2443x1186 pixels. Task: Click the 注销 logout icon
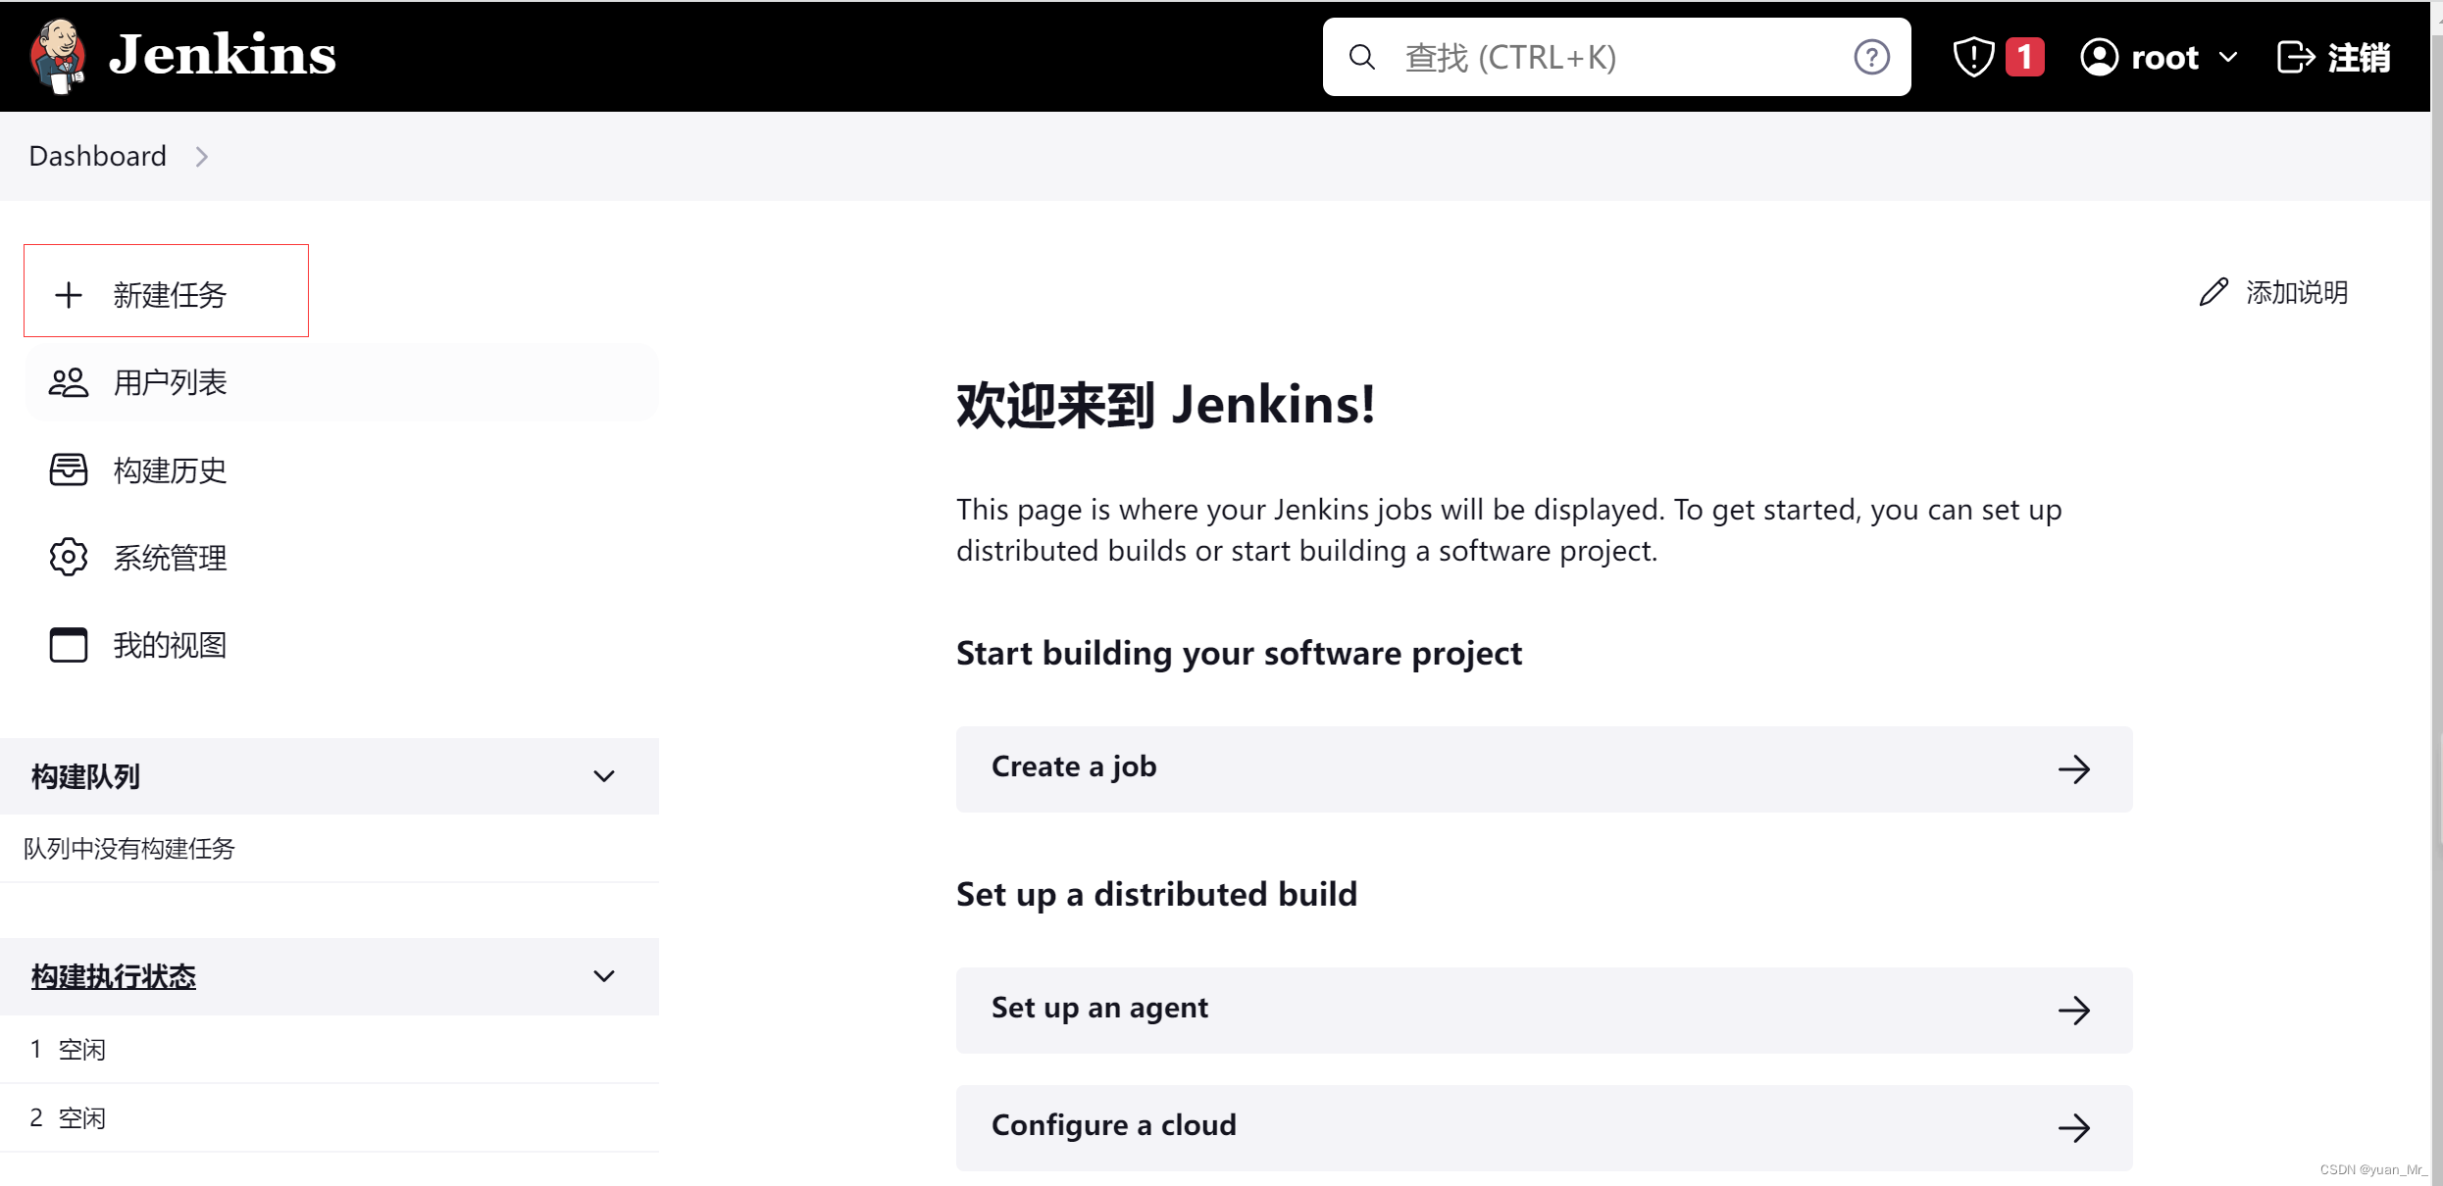coord(2295,57)
